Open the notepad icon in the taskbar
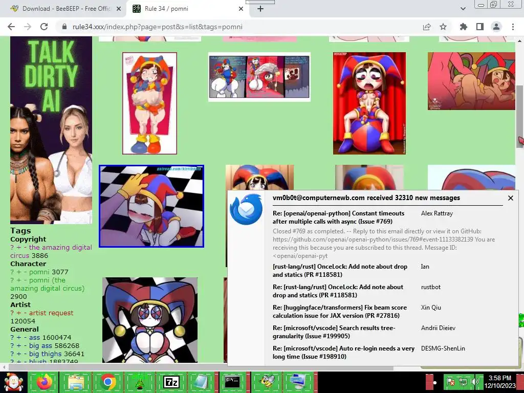 (x=201, y=382)
